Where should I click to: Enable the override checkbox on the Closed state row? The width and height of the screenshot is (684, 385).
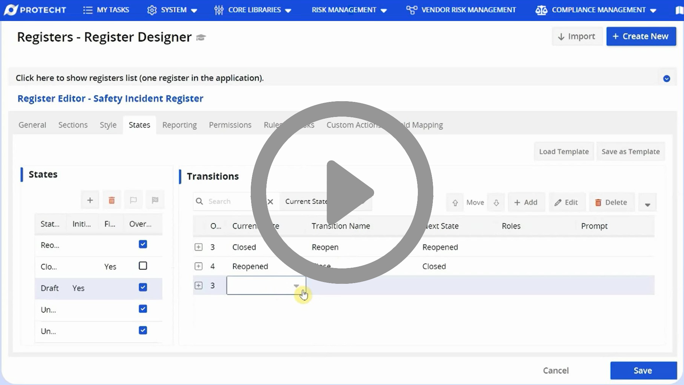pyautogui.click(x=142, y=266)
